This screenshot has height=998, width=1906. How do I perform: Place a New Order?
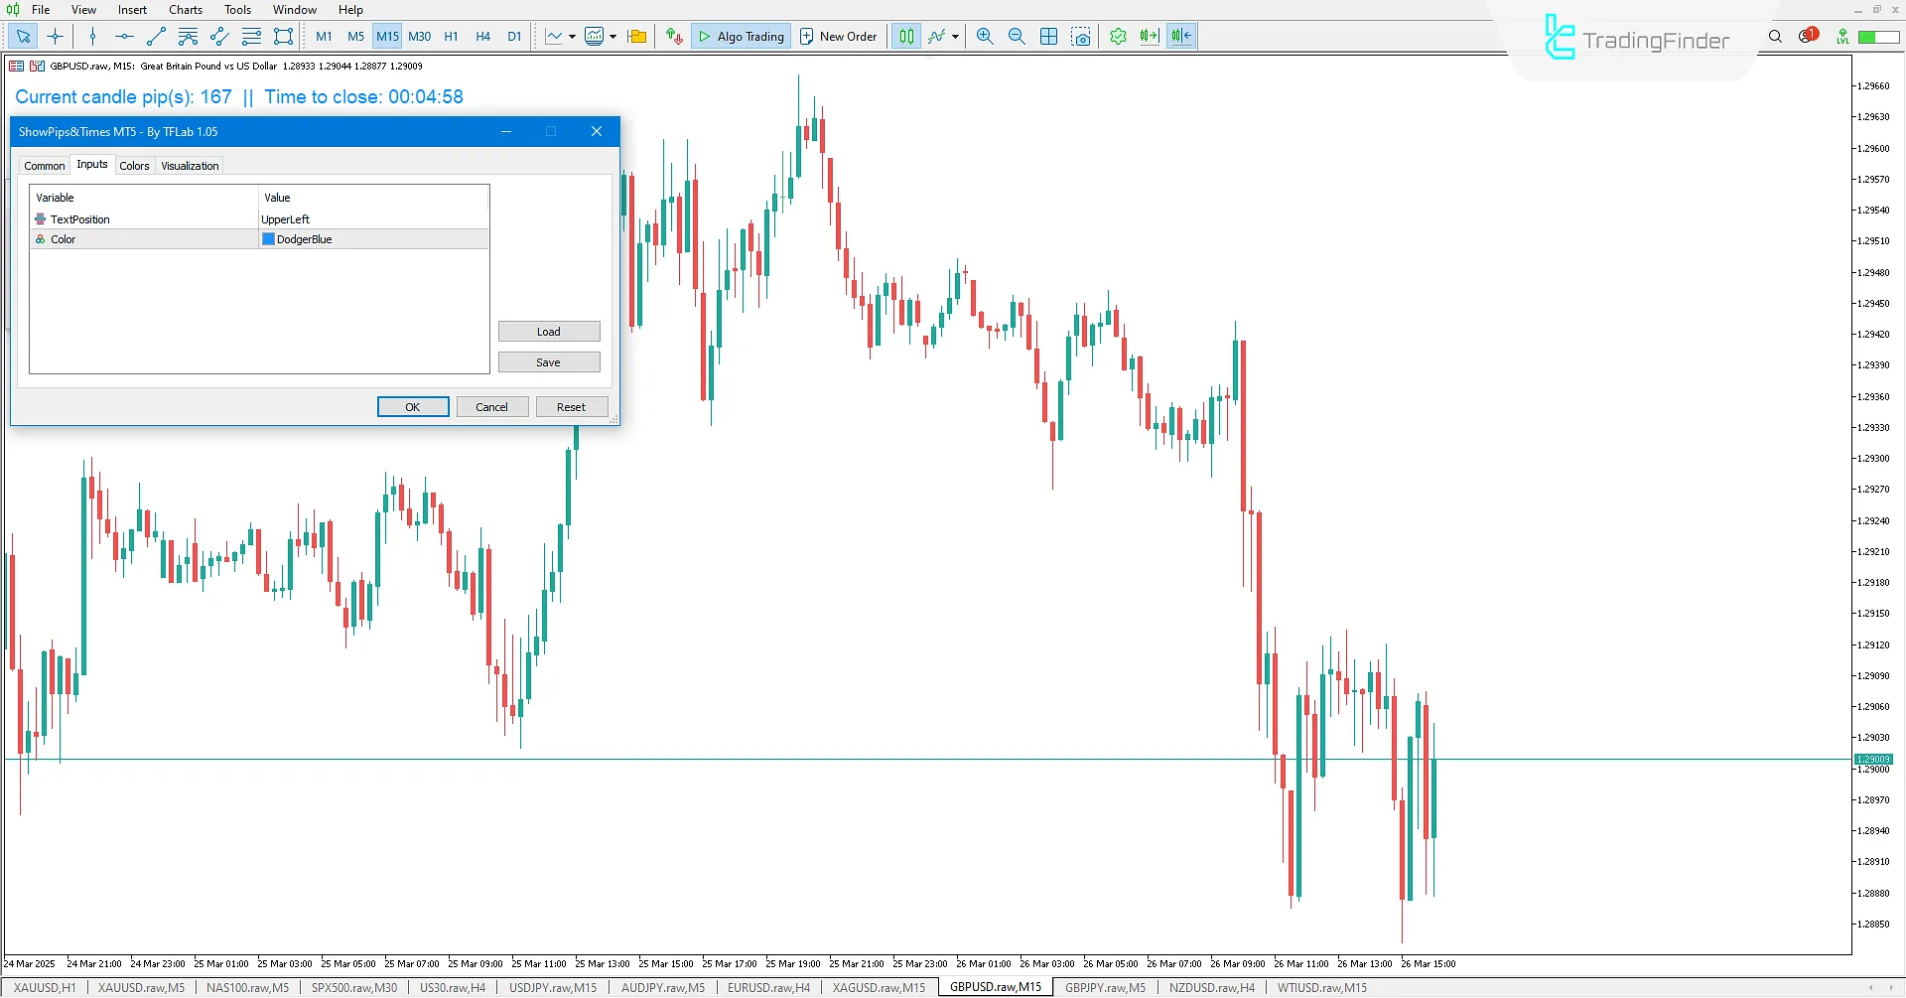click(x=838, y=36)
